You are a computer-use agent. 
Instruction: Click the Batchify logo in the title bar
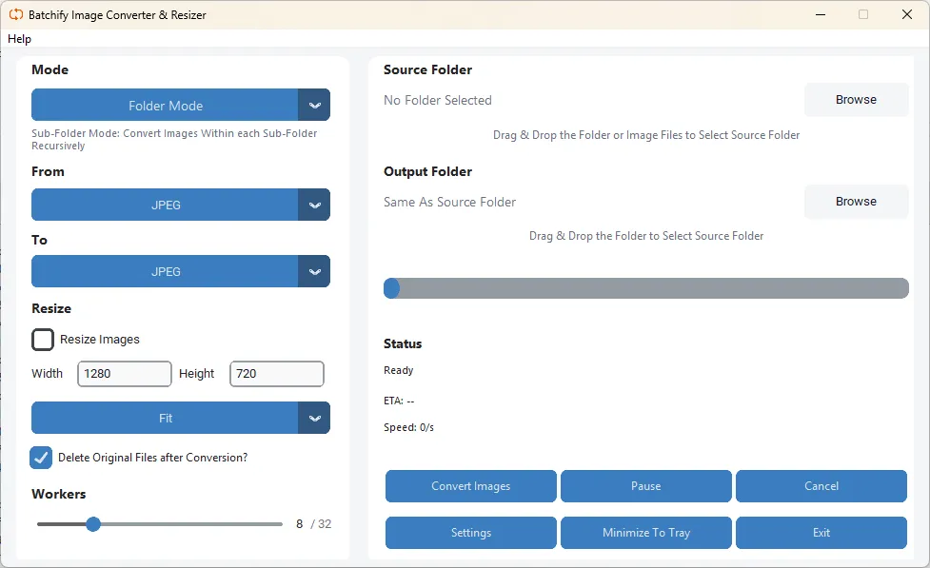(x=13, y=14)
